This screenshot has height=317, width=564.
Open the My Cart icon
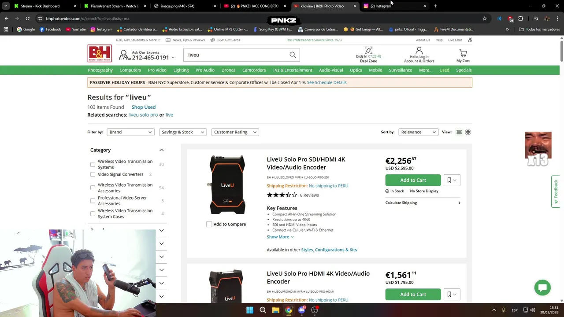click(x=463, y=53)
